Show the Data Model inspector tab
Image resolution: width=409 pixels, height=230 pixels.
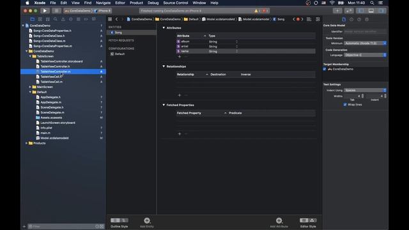pyautogui.click(x=367, y=19)
